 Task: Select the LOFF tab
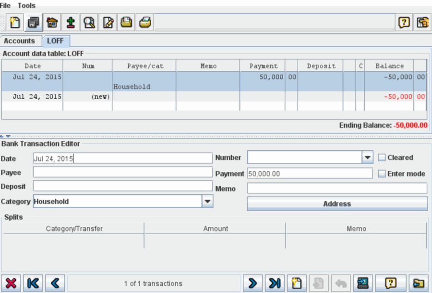coord(55,41)
